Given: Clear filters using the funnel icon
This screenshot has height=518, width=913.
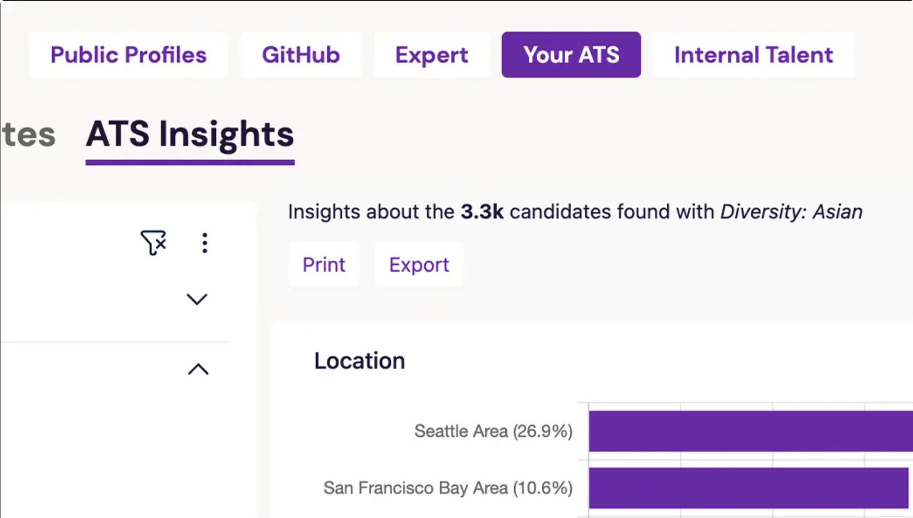Looking at the screenshot, I should point(153,242).
